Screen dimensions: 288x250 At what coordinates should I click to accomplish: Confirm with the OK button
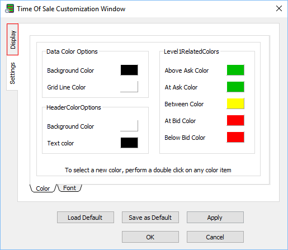[x=150, y=237]
